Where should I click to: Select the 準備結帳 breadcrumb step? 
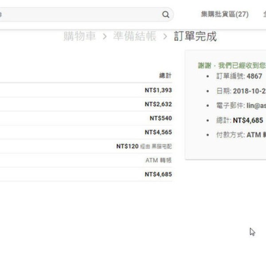pyautogui.click(x=134, y=36)
